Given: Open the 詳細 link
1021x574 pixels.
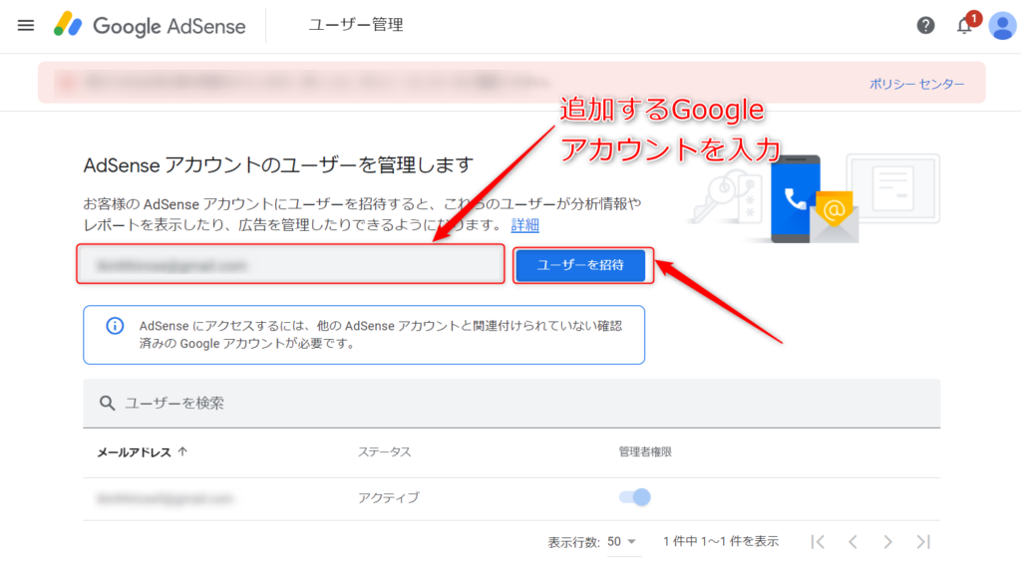Looking at the screenshot, I should click(524, 225).
